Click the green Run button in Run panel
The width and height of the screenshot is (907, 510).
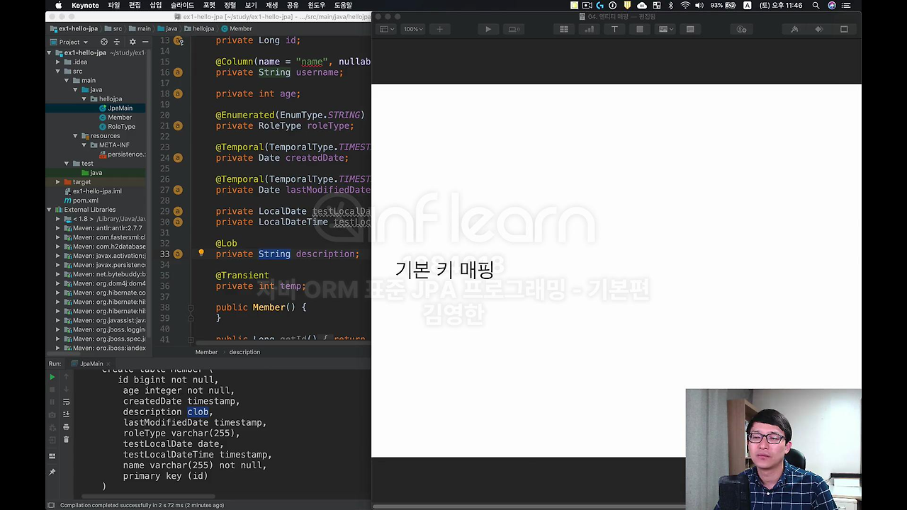click(52, 377)
